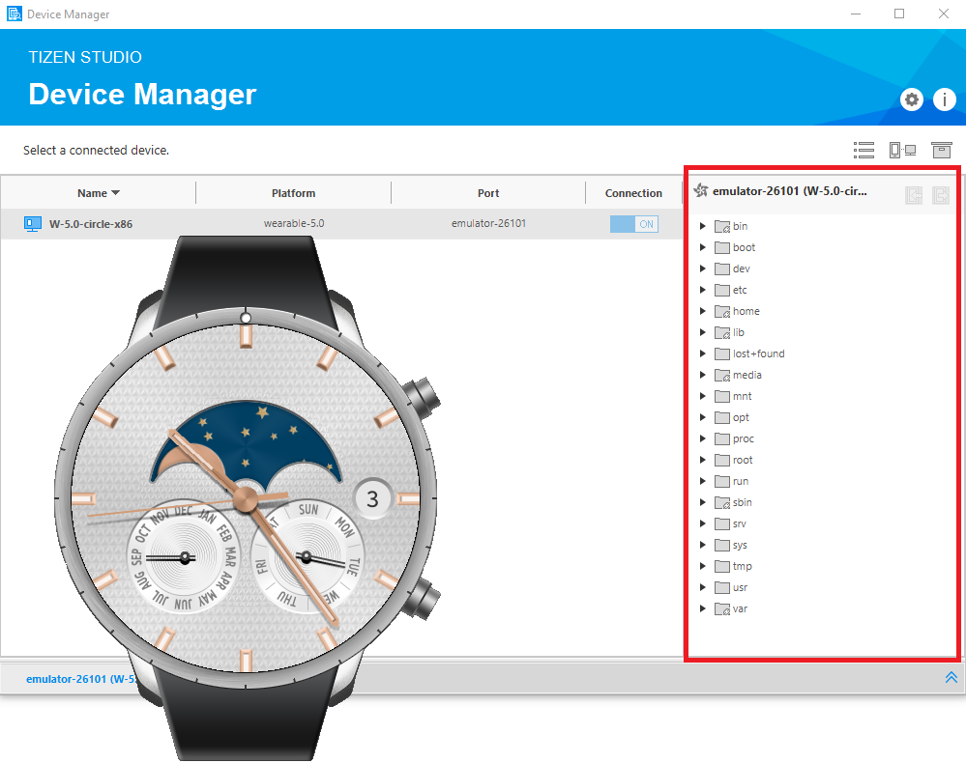This screenshot has width=966, height=763.
Task: Toggle the connection ON switch
Action: point(633,224)
